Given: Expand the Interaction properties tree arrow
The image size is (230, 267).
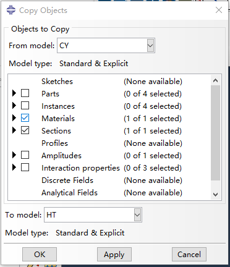Looking at the screenshot, I should point(14,167).
